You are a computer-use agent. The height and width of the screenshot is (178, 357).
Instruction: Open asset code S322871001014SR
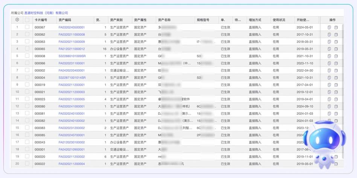click(x=72, y=78)
